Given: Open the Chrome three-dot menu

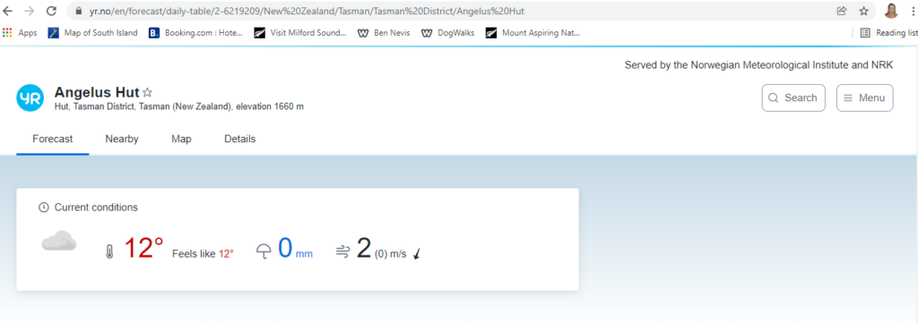Looking at the screenshot, I should [913, 11].
